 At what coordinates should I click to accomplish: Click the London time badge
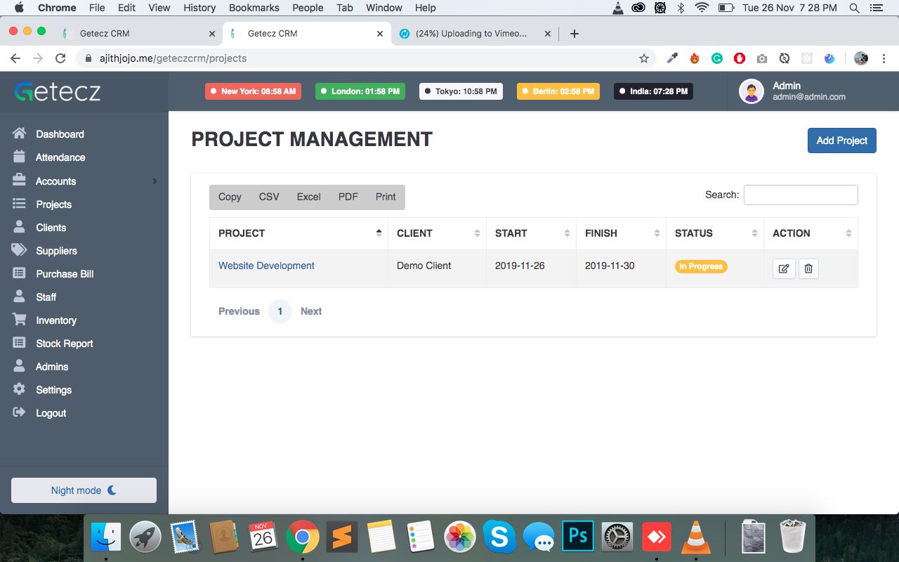coord(360,91)
